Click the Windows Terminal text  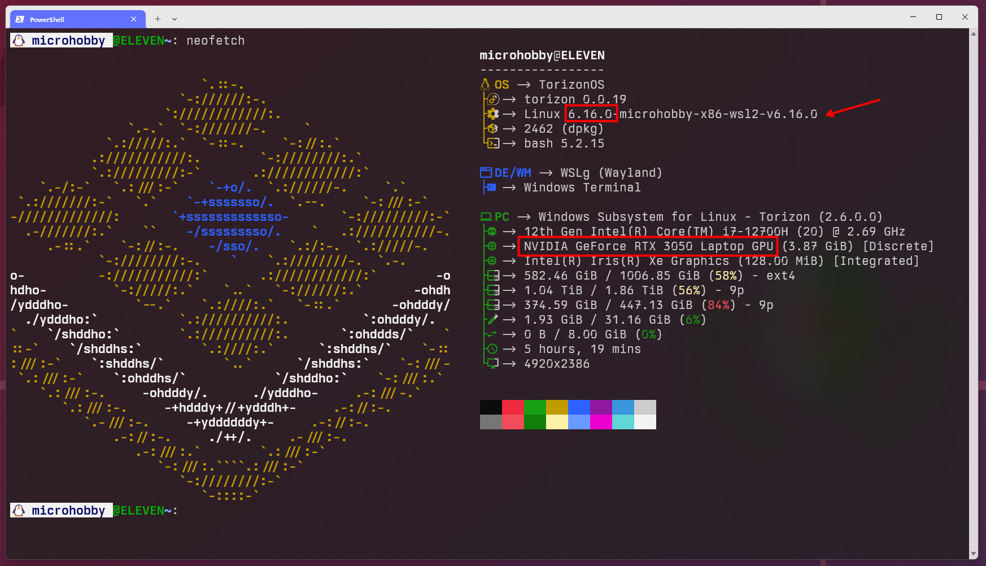(582, 188)
